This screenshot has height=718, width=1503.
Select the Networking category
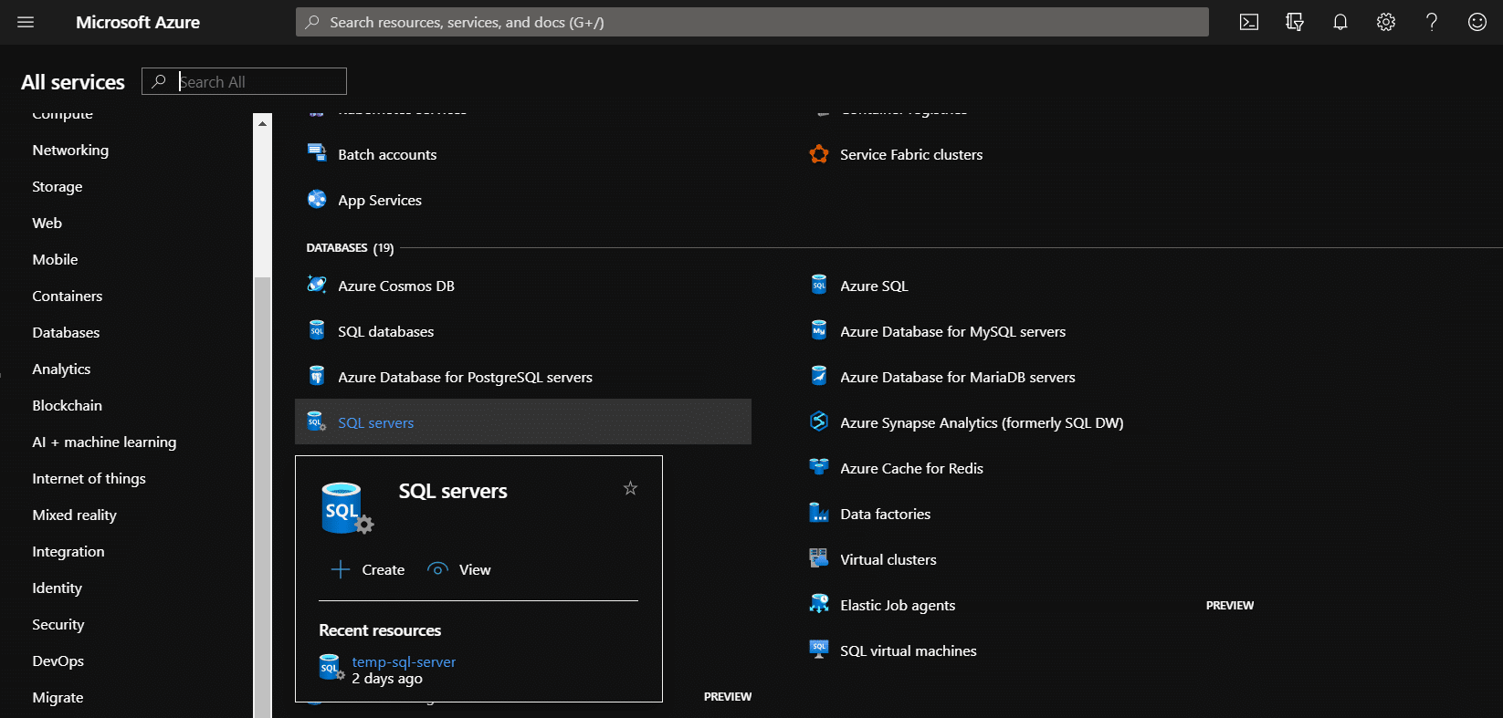tap(70, 150)
